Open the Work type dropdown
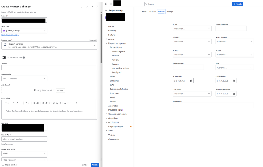 (24, 30)
